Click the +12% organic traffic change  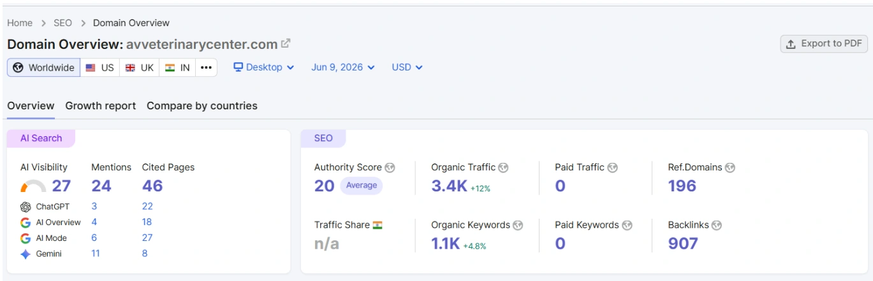[x=480, y=188]
